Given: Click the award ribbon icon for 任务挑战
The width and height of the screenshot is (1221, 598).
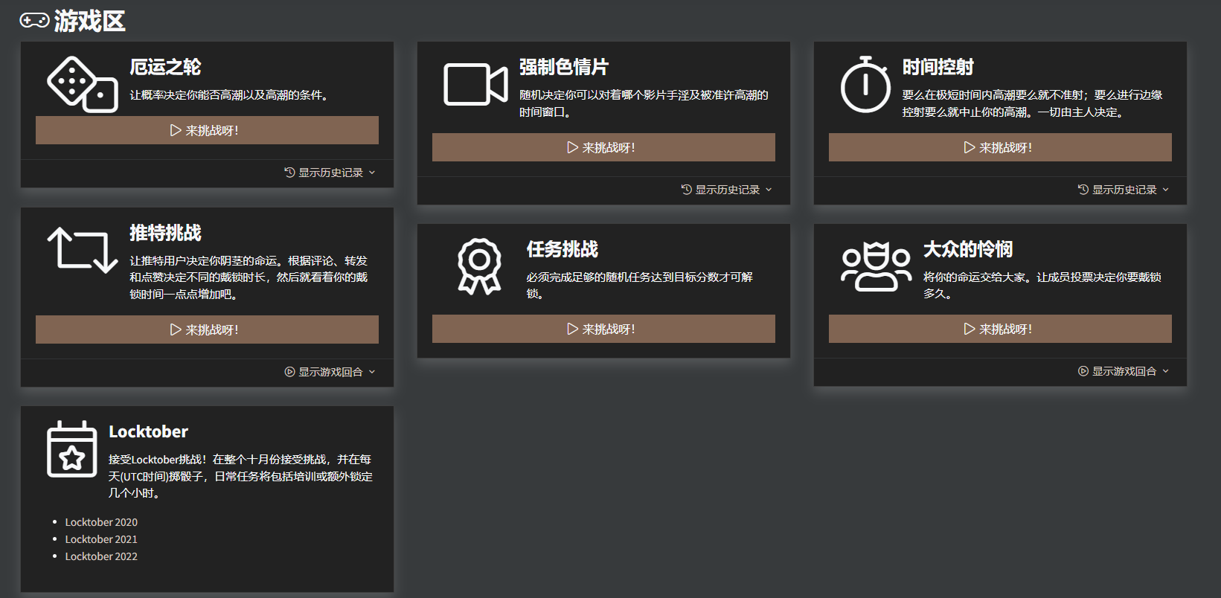Looking at the screenshot, I should (x=479, y=266).
